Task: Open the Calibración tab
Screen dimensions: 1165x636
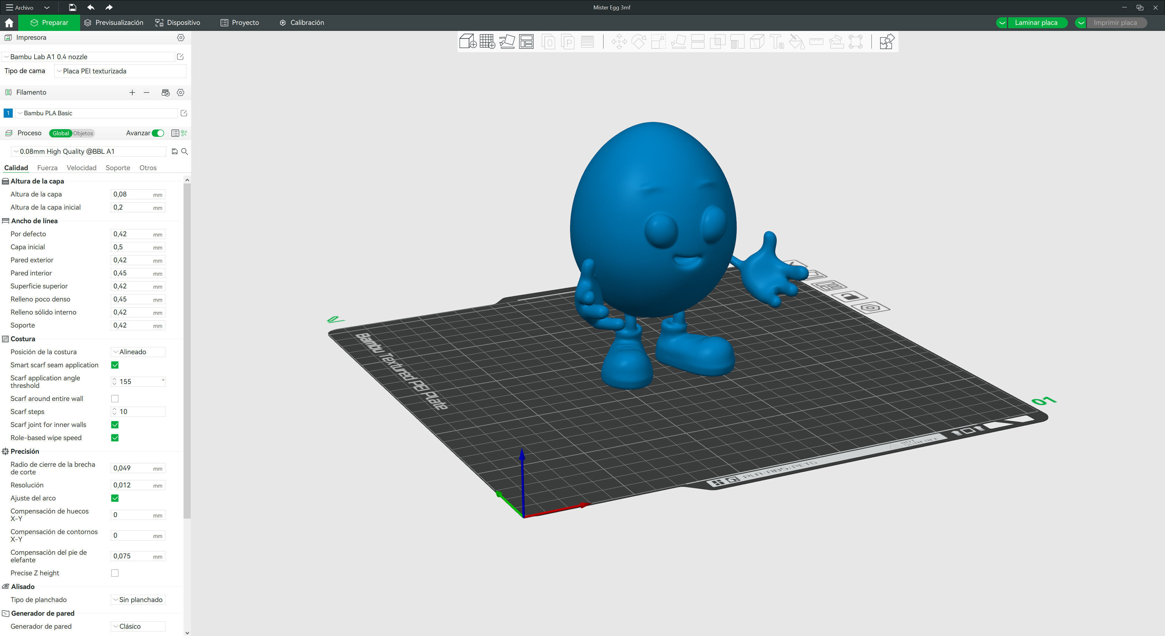Action: (x=302, y=23)
